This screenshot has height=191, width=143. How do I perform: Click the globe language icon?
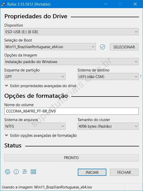pos(8,172)
